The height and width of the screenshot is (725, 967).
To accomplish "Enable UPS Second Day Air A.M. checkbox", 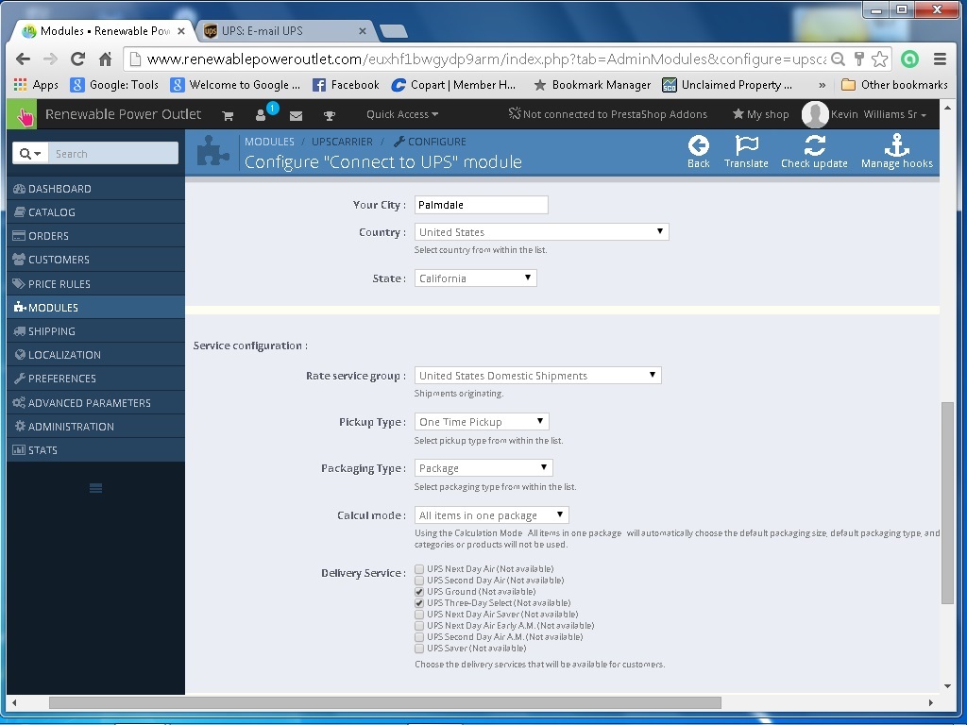I will (419, 637).
